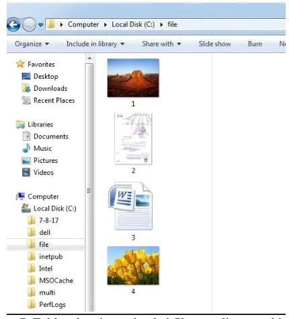Select the file folder in tree
Viewport: 289px width, 319px height.
pyautogui.click(x=44, y=244)
